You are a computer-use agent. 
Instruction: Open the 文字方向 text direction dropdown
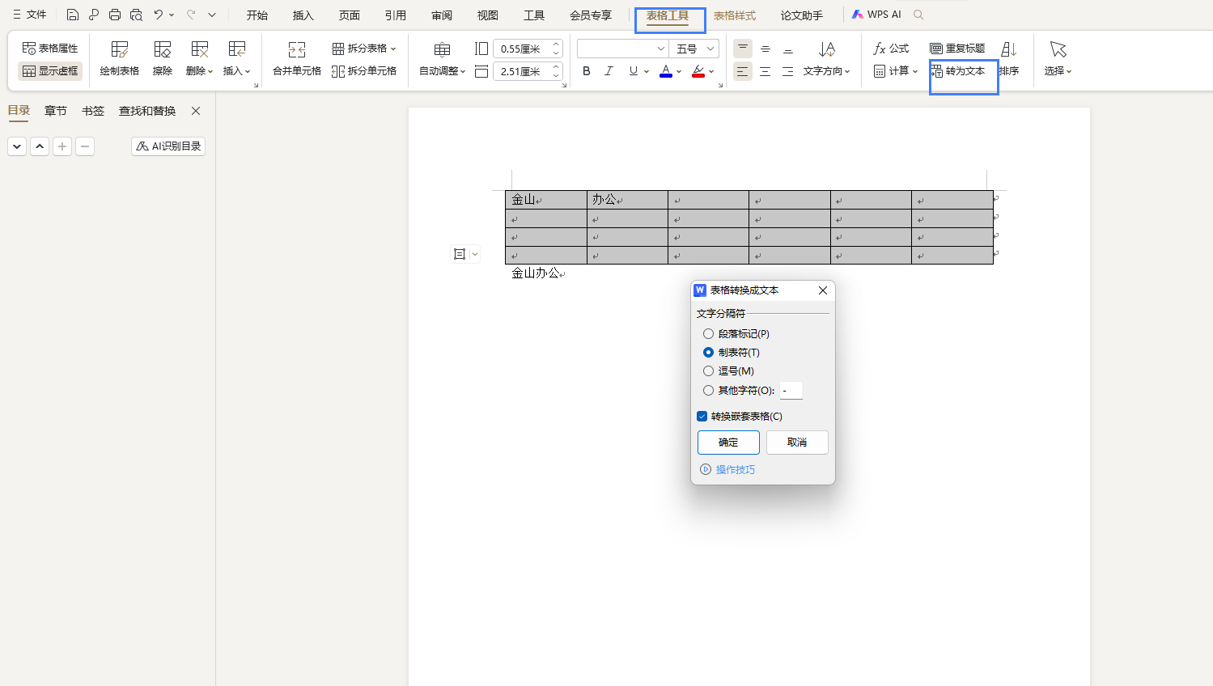[826, 59]
